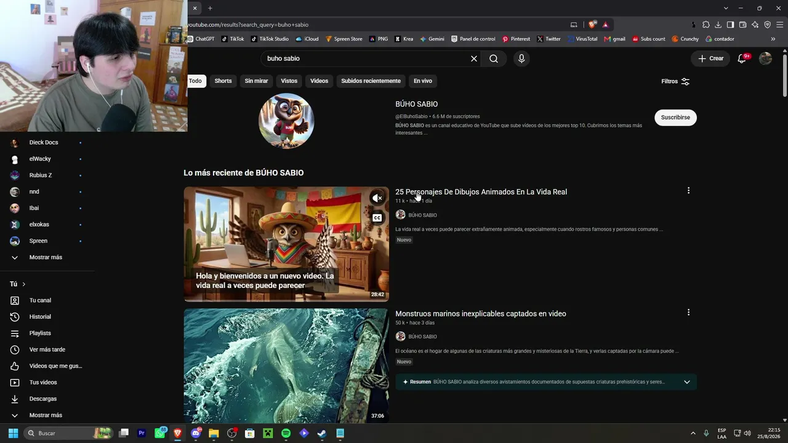Select the Videos filter chip
The image size is (788, 443).
click(319, 81)
